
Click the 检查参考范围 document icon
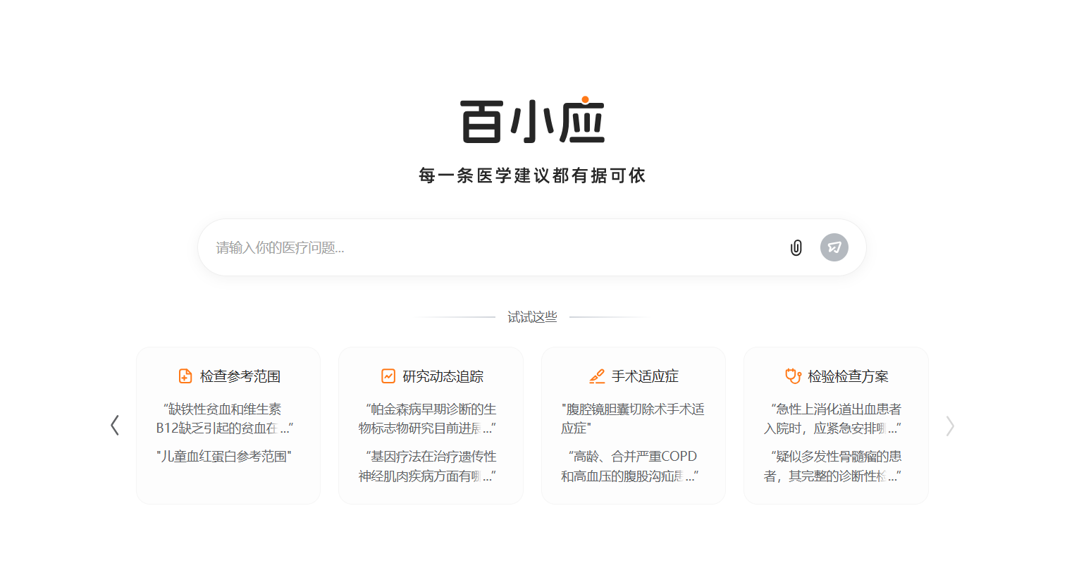click(x=185, y=376)
